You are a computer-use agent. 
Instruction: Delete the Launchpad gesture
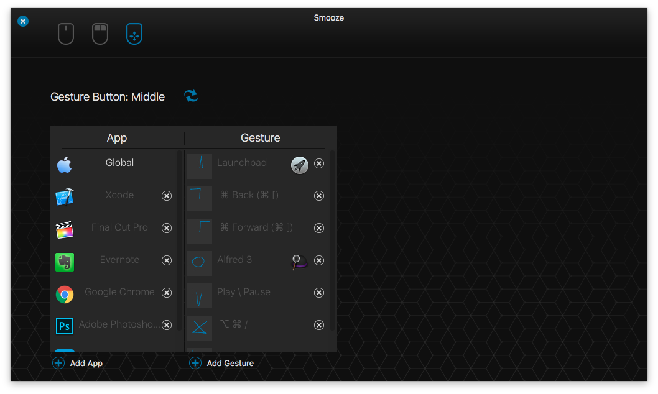pos(319,163)
